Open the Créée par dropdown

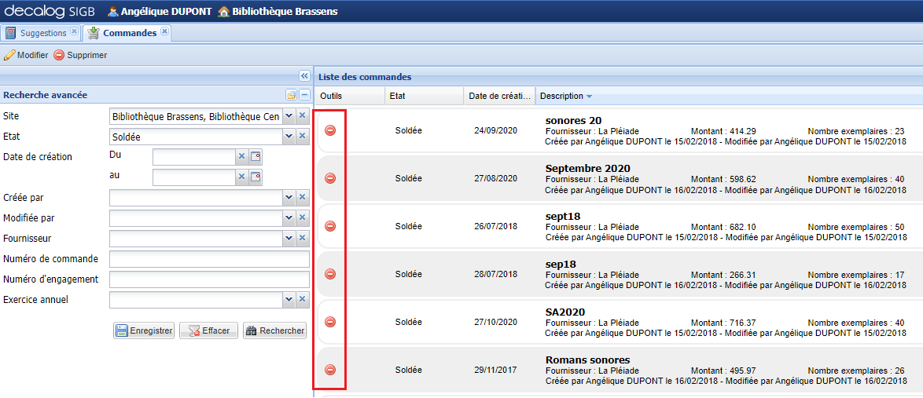(x=289, y=198)
